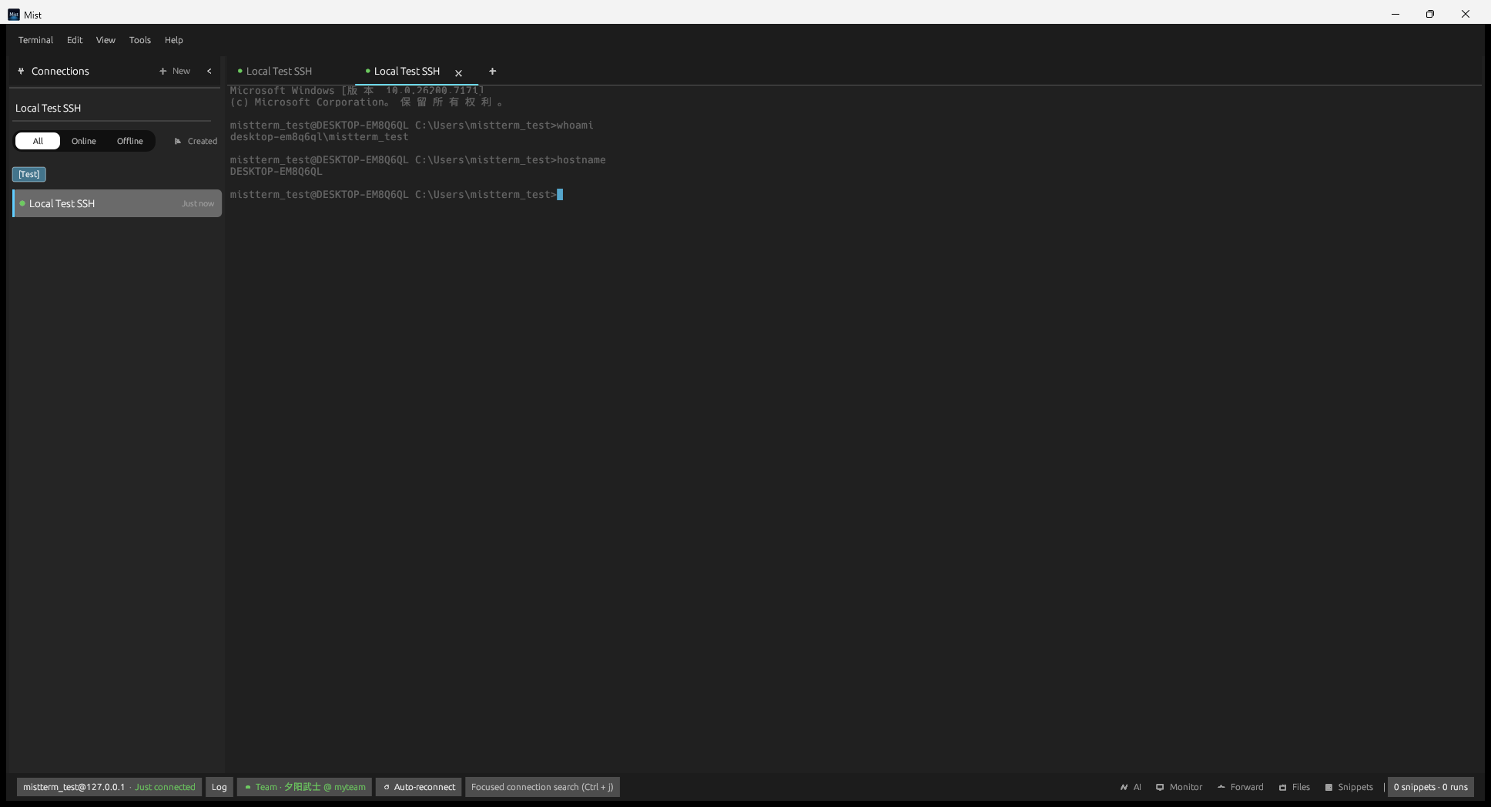The image size is (1491, 807).
Task: Click the DESKTOP-EM8Q6QL output line
Action: coord(276,172)
